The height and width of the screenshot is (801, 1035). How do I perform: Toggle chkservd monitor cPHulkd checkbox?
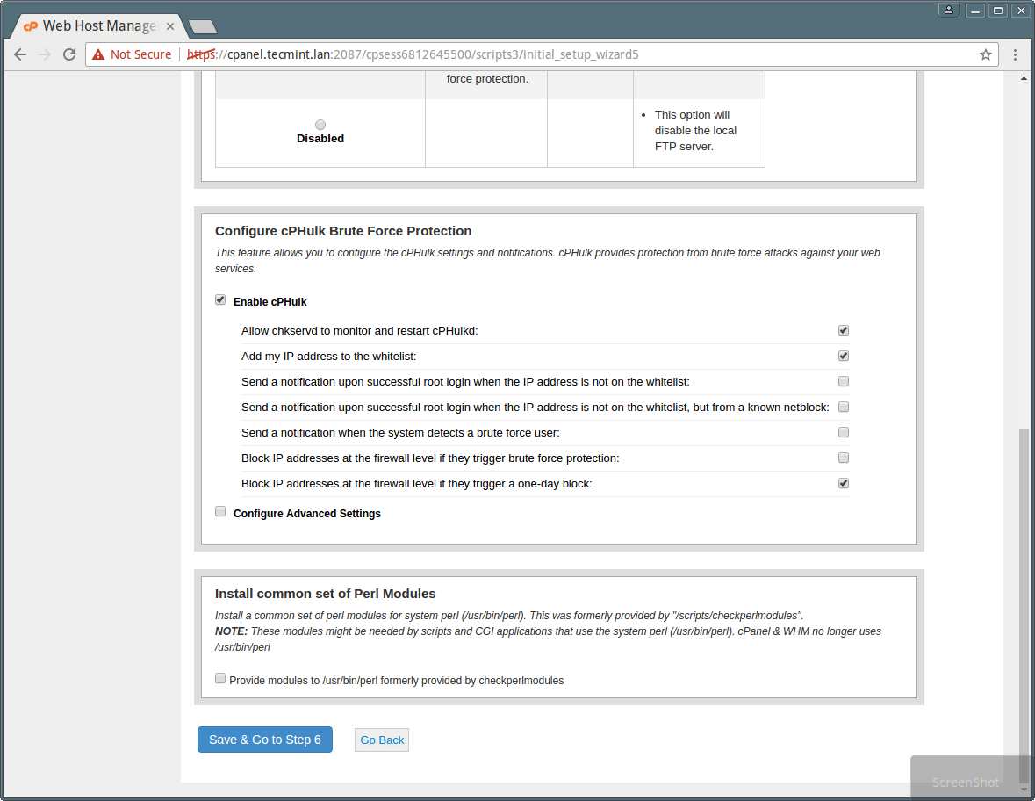click(844, 330)
